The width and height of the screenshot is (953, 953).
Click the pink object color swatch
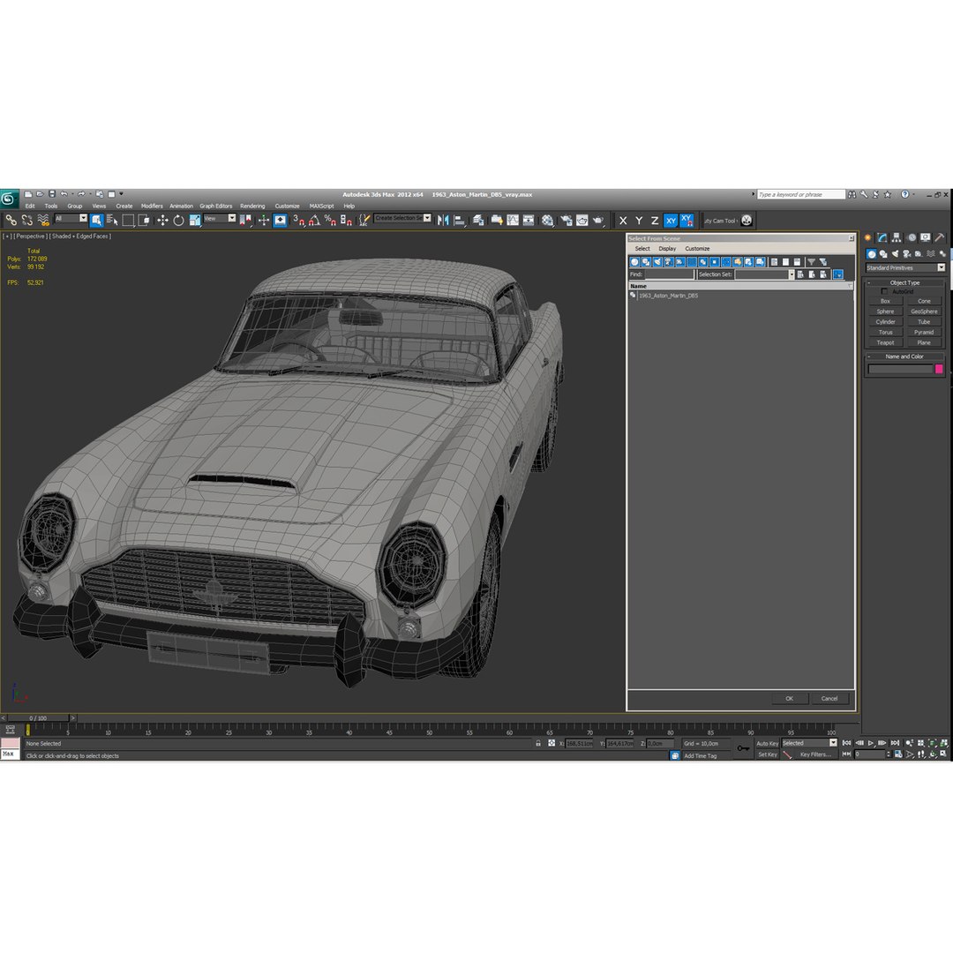939,369
